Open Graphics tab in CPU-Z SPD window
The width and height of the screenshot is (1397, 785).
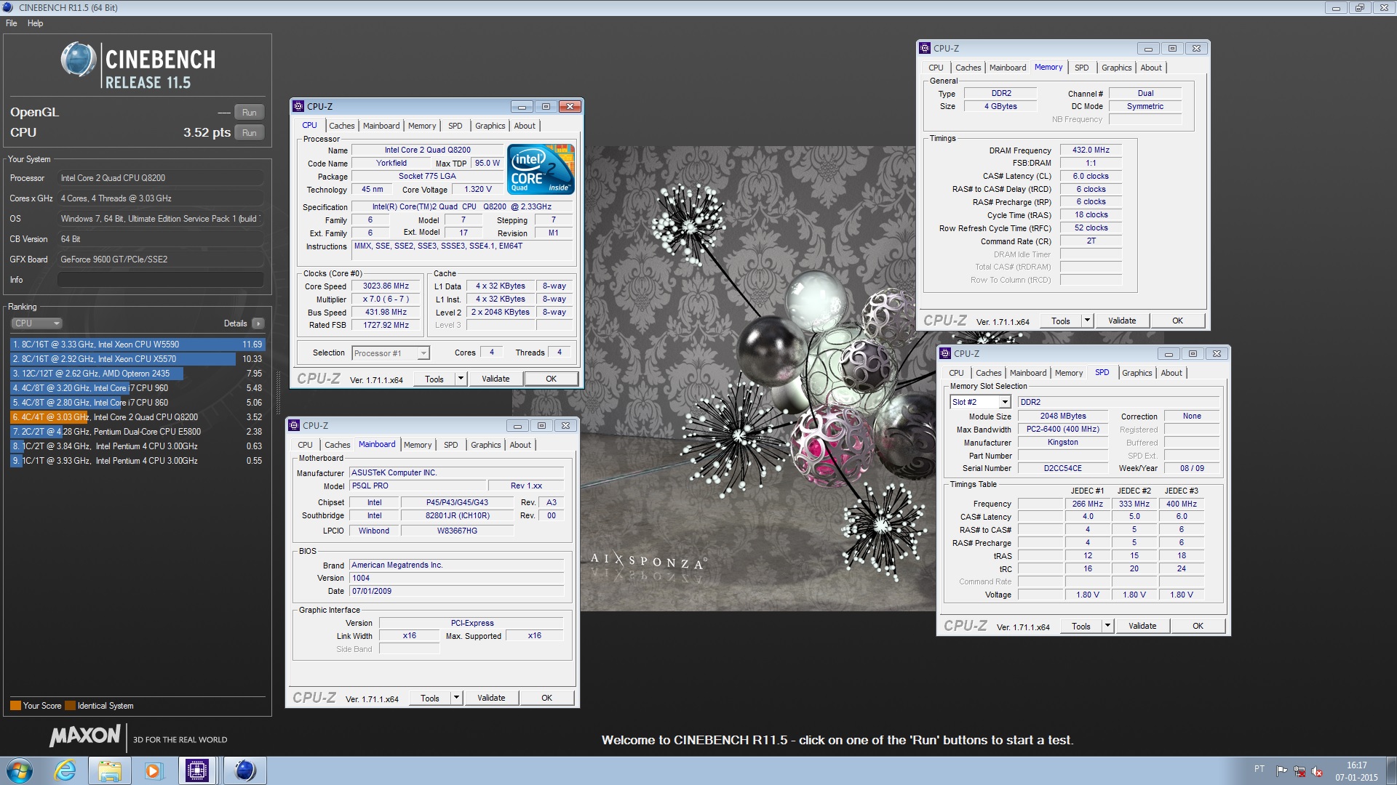coord(1137,373)
